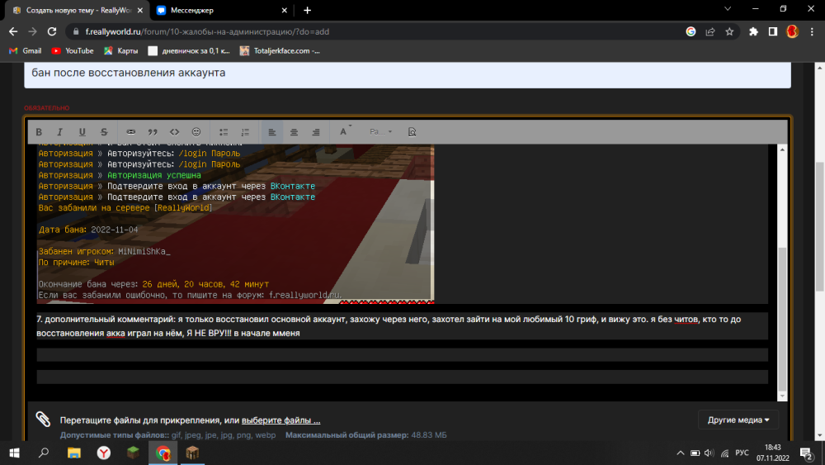Expand the font size dropdown
This screenshot has width=825, height=465.
[x=381, y=131]
